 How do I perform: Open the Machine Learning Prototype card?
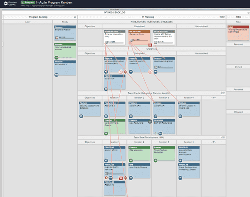139,64
